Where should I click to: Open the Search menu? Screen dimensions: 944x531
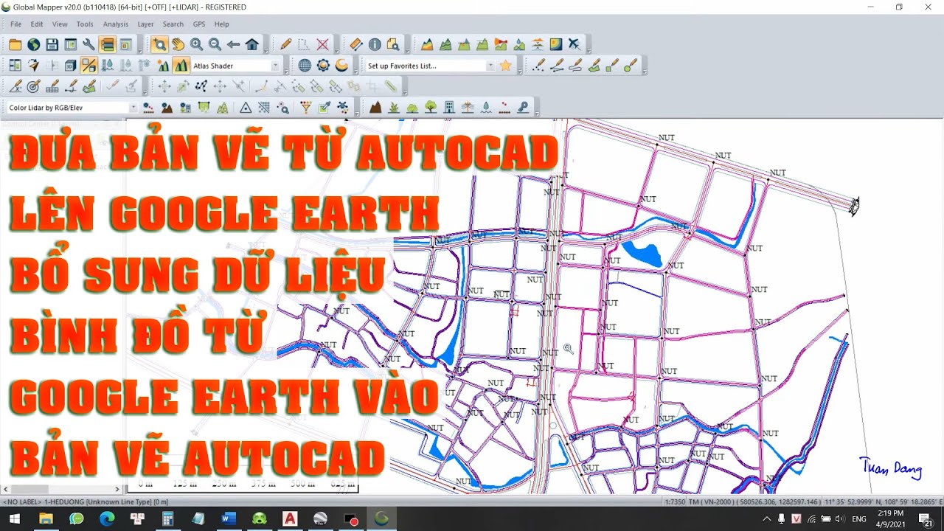pos(173,24)
